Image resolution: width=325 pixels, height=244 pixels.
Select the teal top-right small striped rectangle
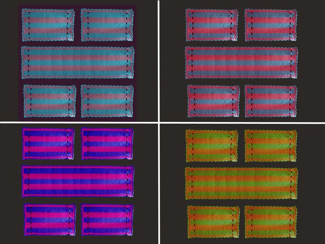107,24
